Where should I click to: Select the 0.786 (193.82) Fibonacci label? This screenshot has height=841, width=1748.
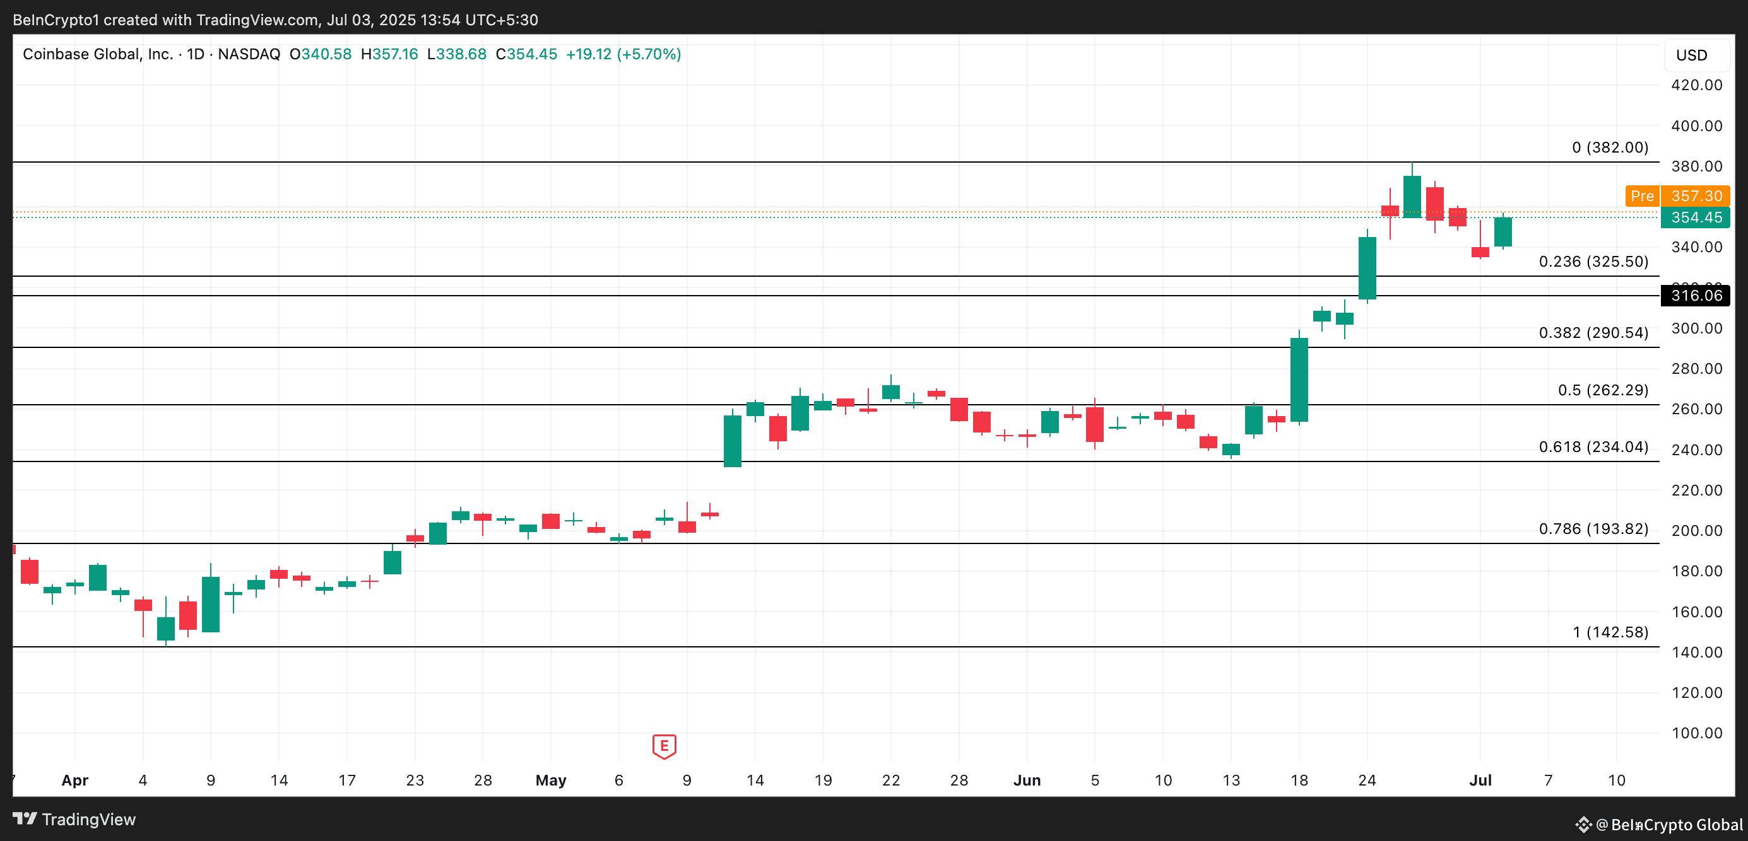1593,528
